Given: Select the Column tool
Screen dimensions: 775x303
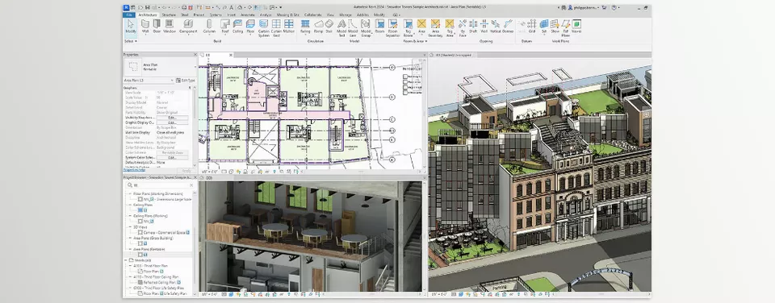Looking at the screenshot, I should 209,27.
